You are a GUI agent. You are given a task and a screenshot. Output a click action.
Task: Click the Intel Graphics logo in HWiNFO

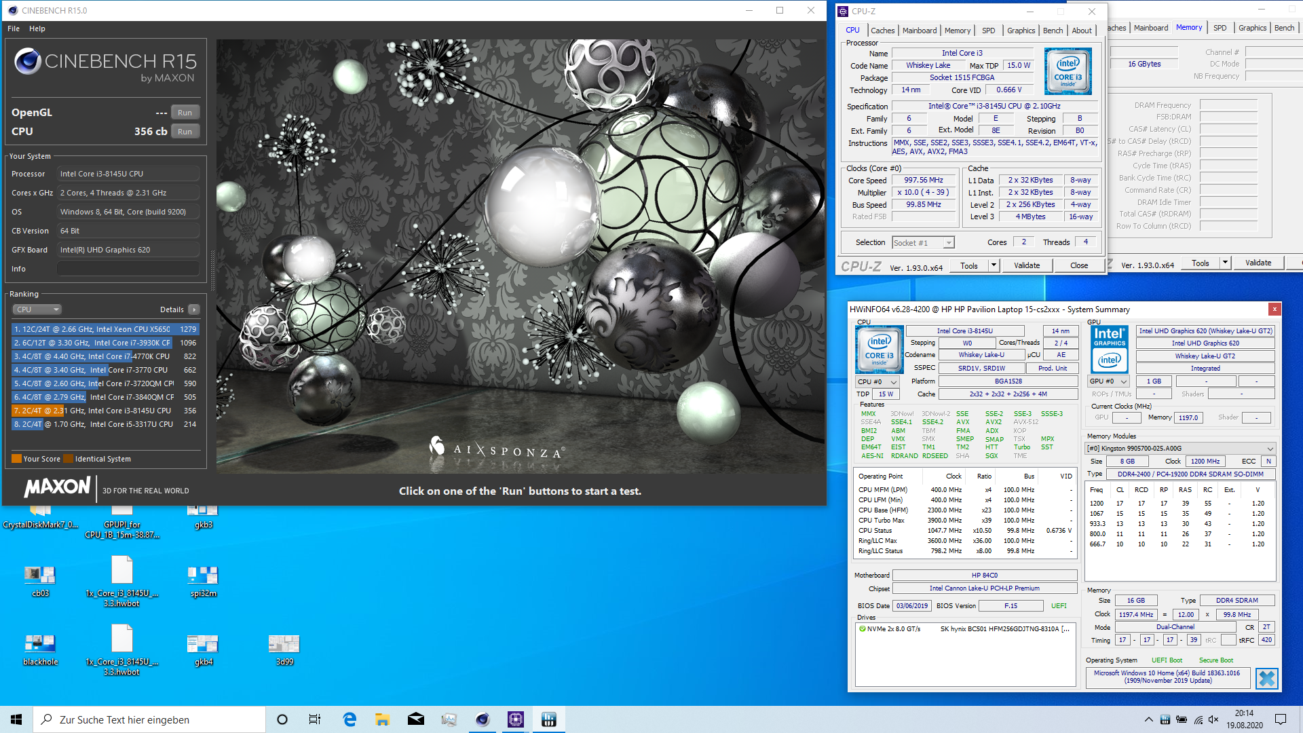coord(1109,349)
